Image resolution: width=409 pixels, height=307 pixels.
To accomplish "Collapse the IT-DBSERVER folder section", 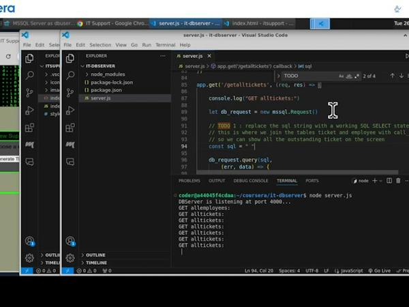I will (x=100, y=66).
